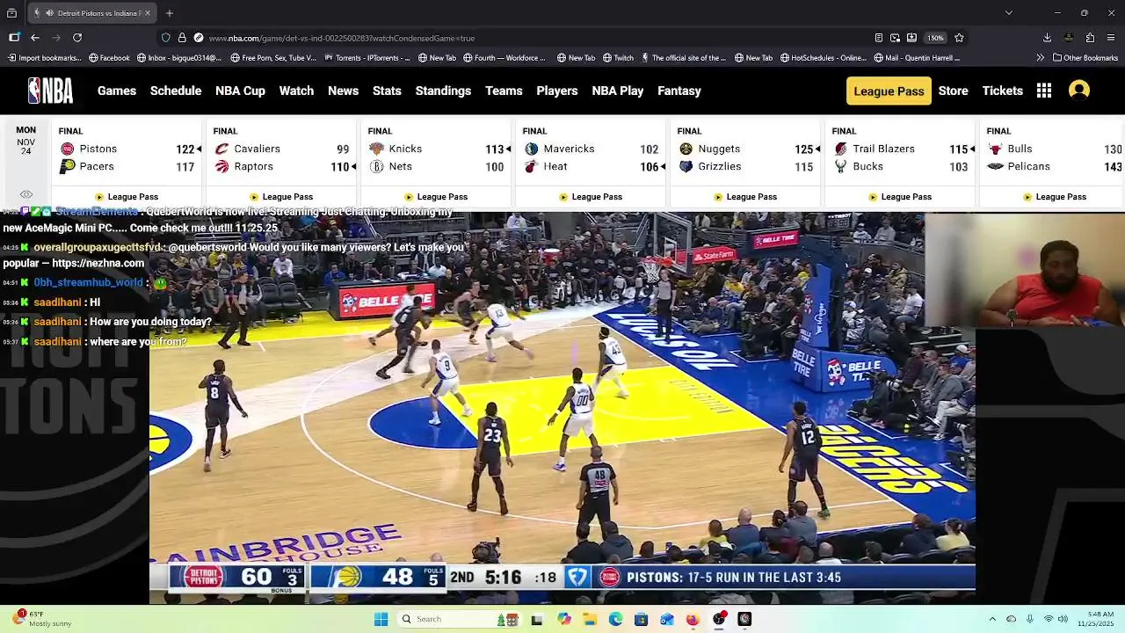Show hidden system tray icons chevron
The width and height of the screenshot is (1125, 633).
992,619
